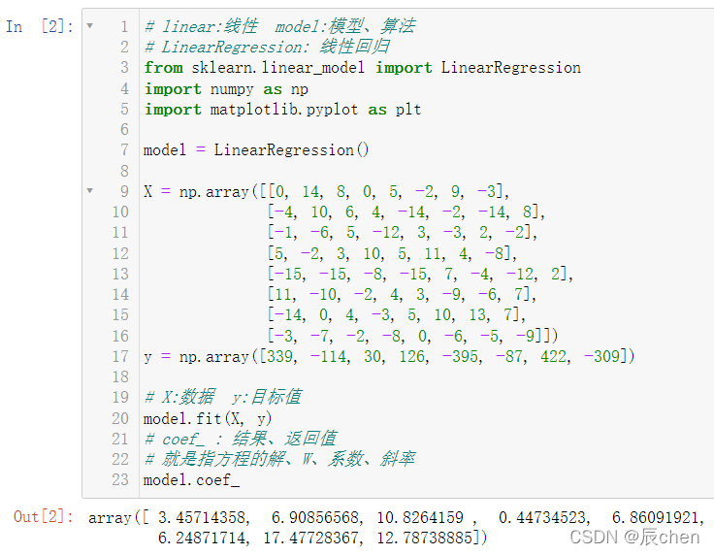Click line number 17 in the gutter
Image resolution: width=714 pixels, height=555 pixels.
point(120,356)
